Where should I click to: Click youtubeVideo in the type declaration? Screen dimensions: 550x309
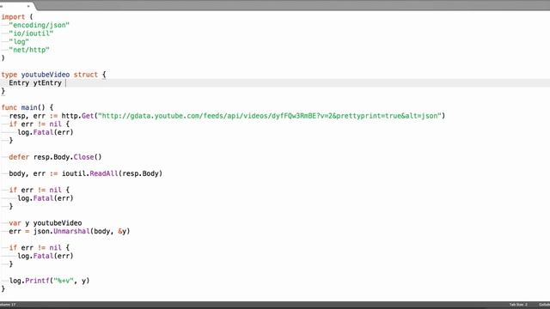pos(46,75)
